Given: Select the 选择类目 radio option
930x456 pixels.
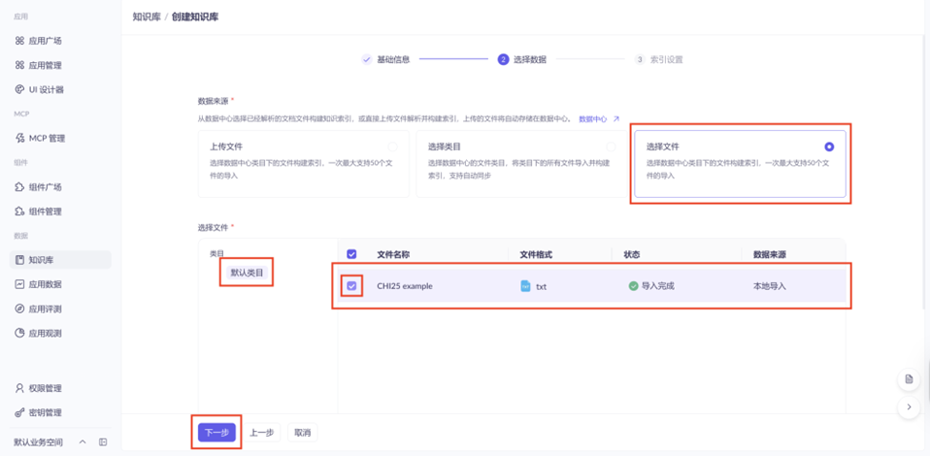Looking at the screenshot, I should pyautogui.click(x=611, y=147).
